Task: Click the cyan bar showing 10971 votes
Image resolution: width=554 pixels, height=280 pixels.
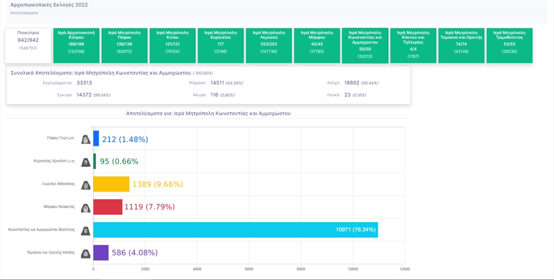Action: [x=235, y=230]
